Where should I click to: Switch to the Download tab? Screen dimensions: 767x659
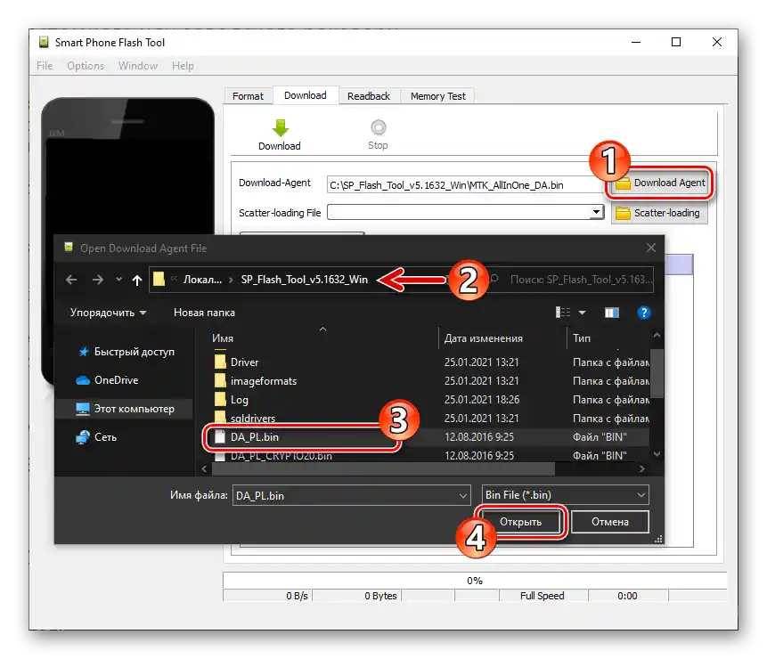(306, 95)
